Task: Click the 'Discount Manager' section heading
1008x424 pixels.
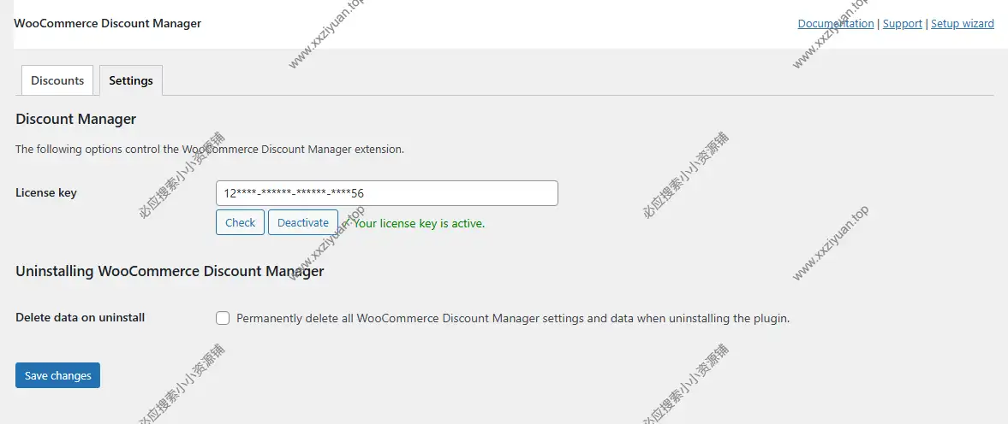Action: tap(76, 119)
